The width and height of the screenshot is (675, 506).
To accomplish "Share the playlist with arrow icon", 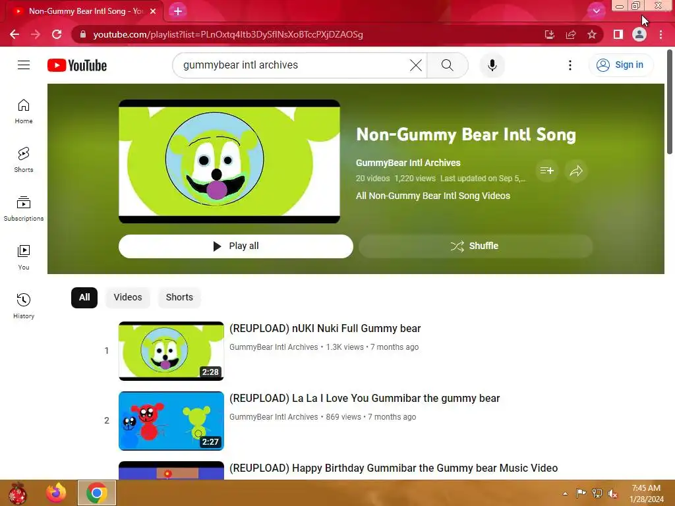I will click(x=576, y=171).
